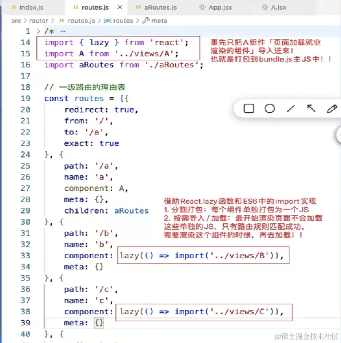Click "name: 'c'" on line 37
Image resolution: width=341 pixels, height=343 pixels.
tap(87, 300)
